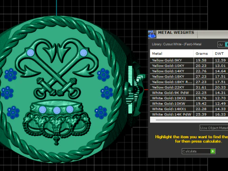Click the Library: Cutout White - (Fast)-Metal label
228x171 pixels.
click(177, 44)
